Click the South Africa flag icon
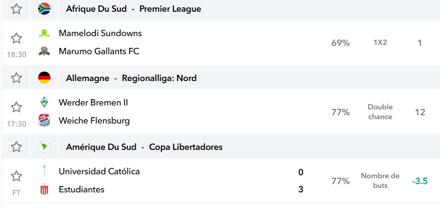This screenshot has height=207, width=440. click(45, 9)
